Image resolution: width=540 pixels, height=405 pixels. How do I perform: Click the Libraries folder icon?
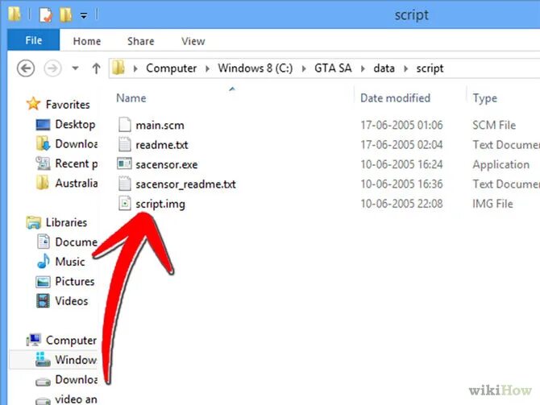pyautogui.click(x=33, y=223)
